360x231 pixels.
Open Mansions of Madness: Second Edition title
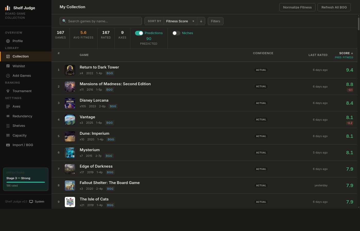coord(115,84)
